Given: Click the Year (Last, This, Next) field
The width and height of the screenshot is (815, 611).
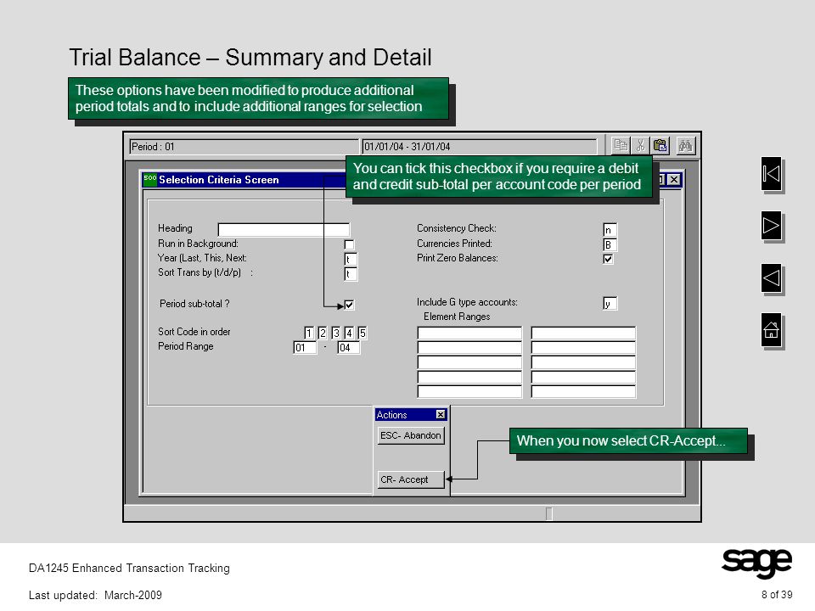Looking at the screenshot, I should [x=351, y=260].
